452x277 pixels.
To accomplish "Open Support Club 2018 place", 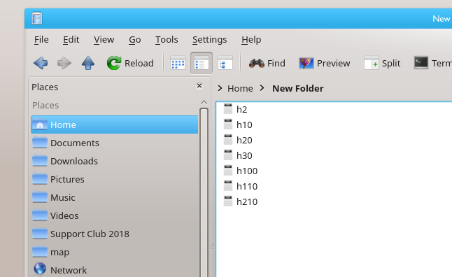I will [115, 234].
